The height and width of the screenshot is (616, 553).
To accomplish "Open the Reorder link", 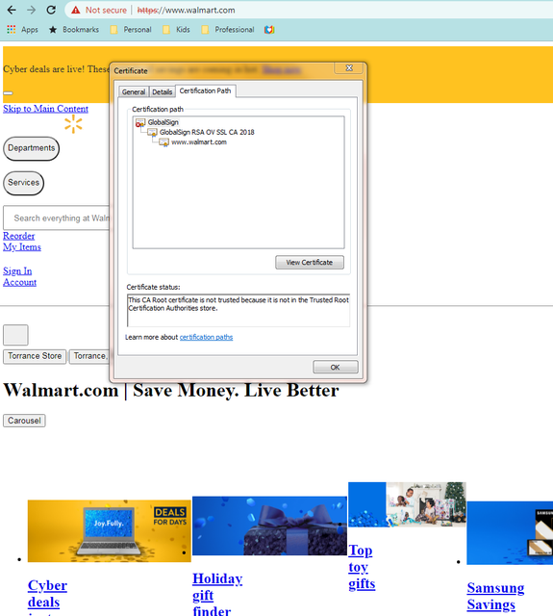I will (x=19, y=236).
